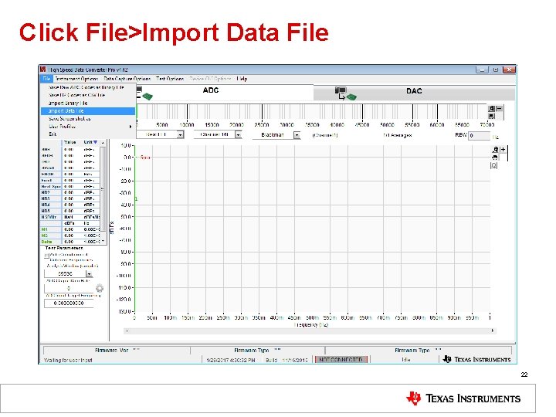Click the HD3 row label
Viewport: 556px width, 417px height.
pyautogui.click(x=46, y=198)
